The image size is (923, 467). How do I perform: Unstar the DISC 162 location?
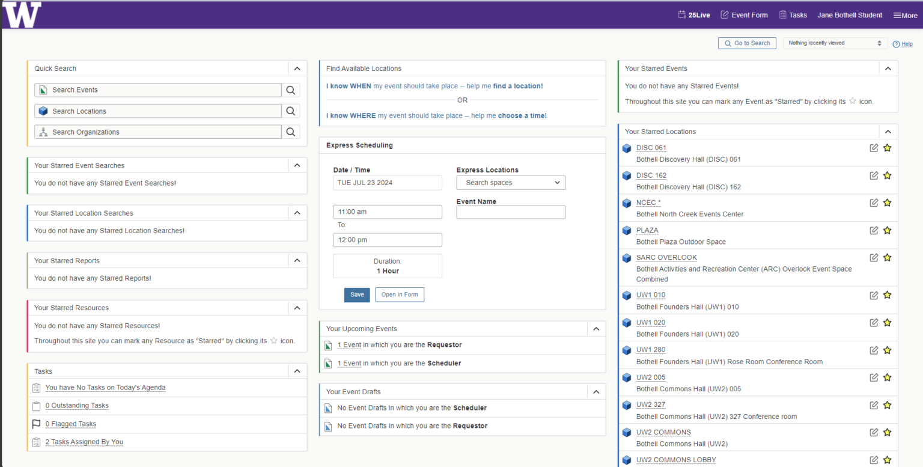pos(887,176)
